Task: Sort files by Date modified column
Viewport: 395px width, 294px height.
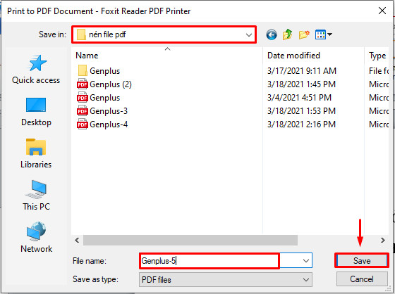Action: (293, 56)
